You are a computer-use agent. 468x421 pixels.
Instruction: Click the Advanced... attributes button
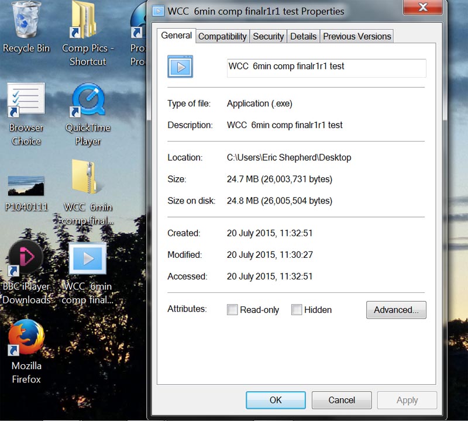pyautogui.click(x=396, y=310)
